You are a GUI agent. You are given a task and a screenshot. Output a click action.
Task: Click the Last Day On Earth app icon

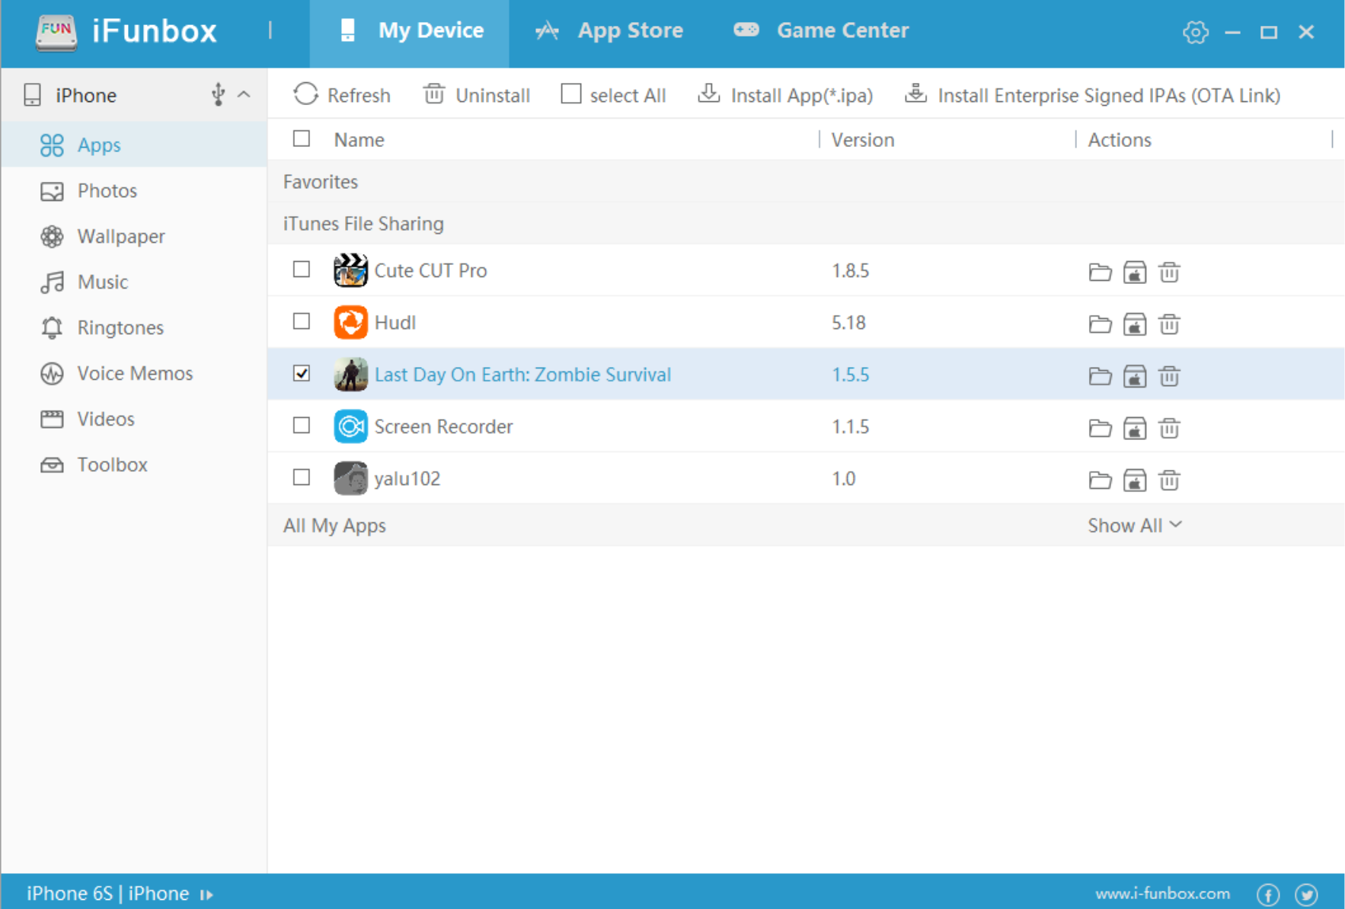pyautogui.click(x=350, y=375)
